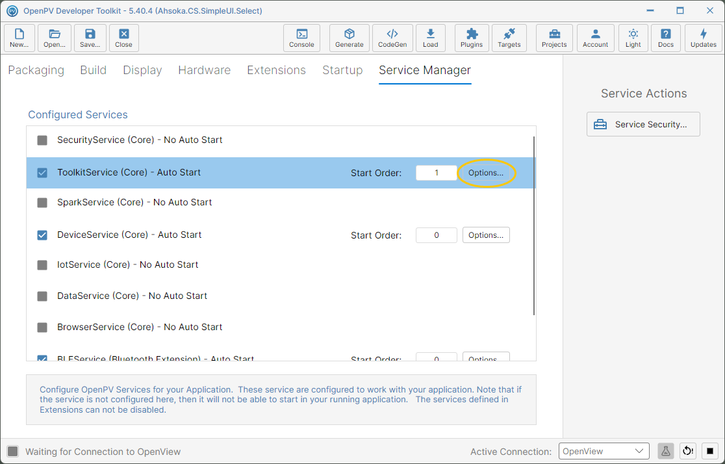
Task: Switch to the Extensions tab
Action: [x=277, y=70]
